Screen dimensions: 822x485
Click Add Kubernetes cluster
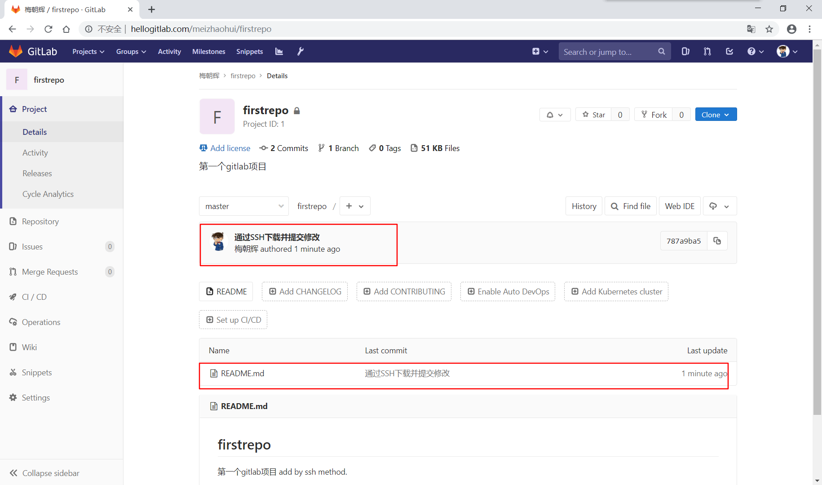tap(616, 291)
